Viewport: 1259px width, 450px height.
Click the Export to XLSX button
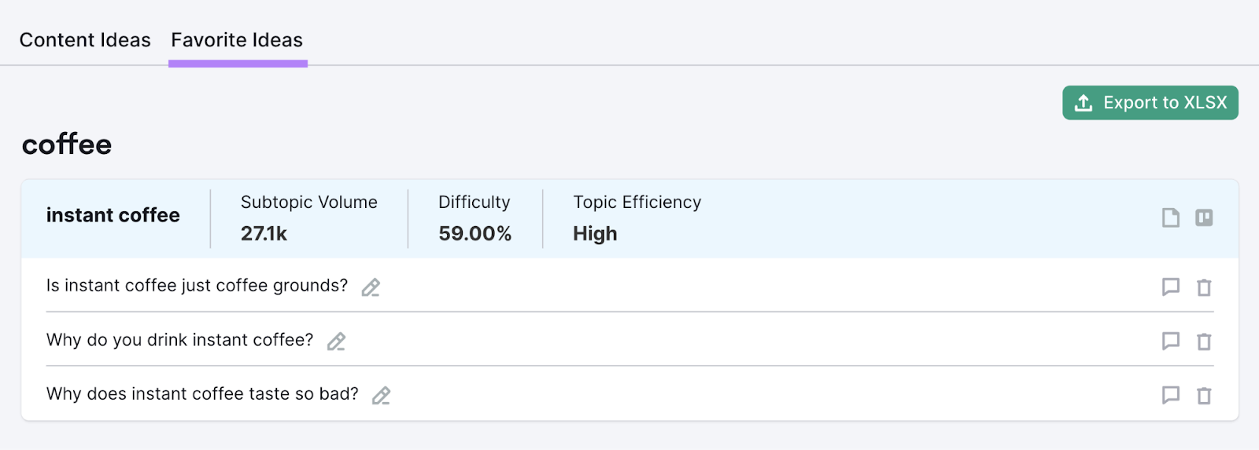pyautogui.click(x=1150, y=103)
